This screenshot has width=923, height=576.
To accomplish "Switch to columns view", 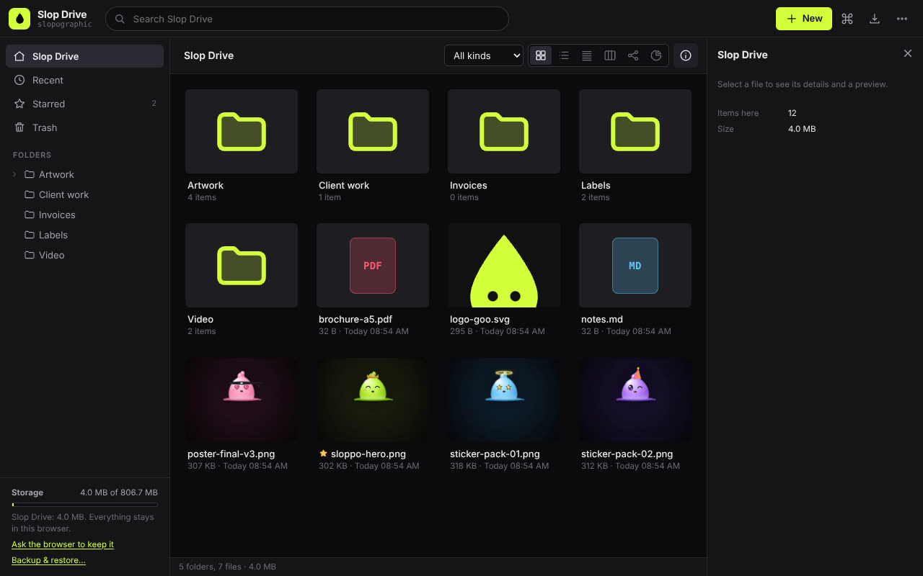I will click(610, 55).
